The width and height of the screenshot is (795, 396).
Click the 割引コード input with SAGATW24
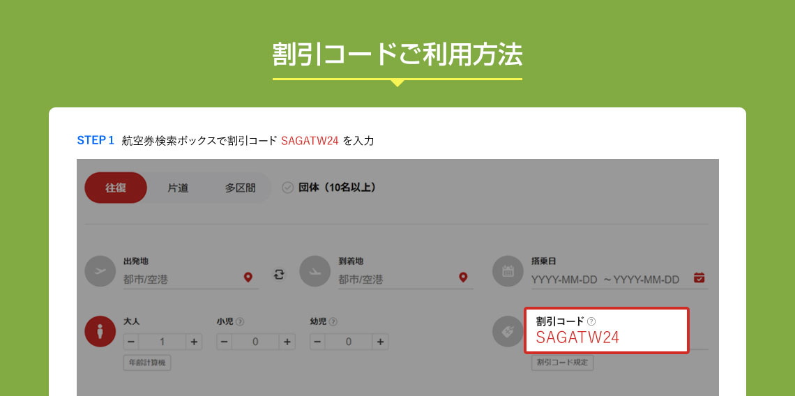tap(607, 330)
